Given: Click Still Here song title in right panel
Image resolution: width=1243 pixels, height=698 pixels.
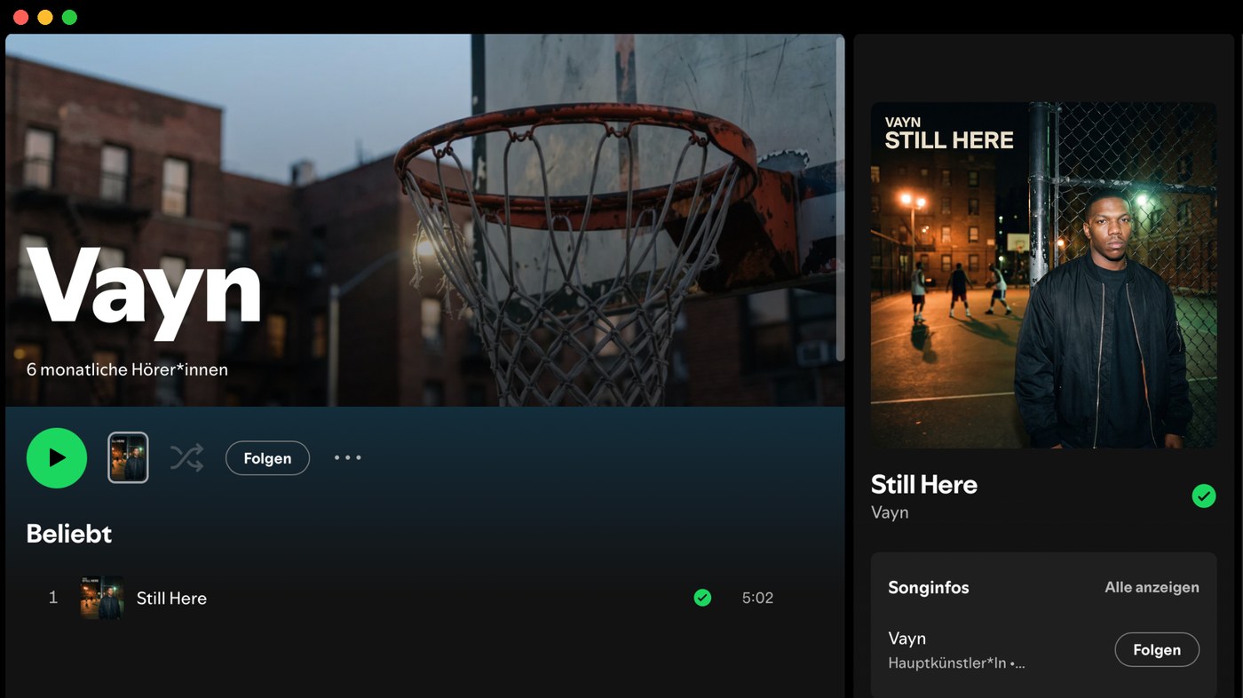Looking at the screenshot, I should pos(924,484).
